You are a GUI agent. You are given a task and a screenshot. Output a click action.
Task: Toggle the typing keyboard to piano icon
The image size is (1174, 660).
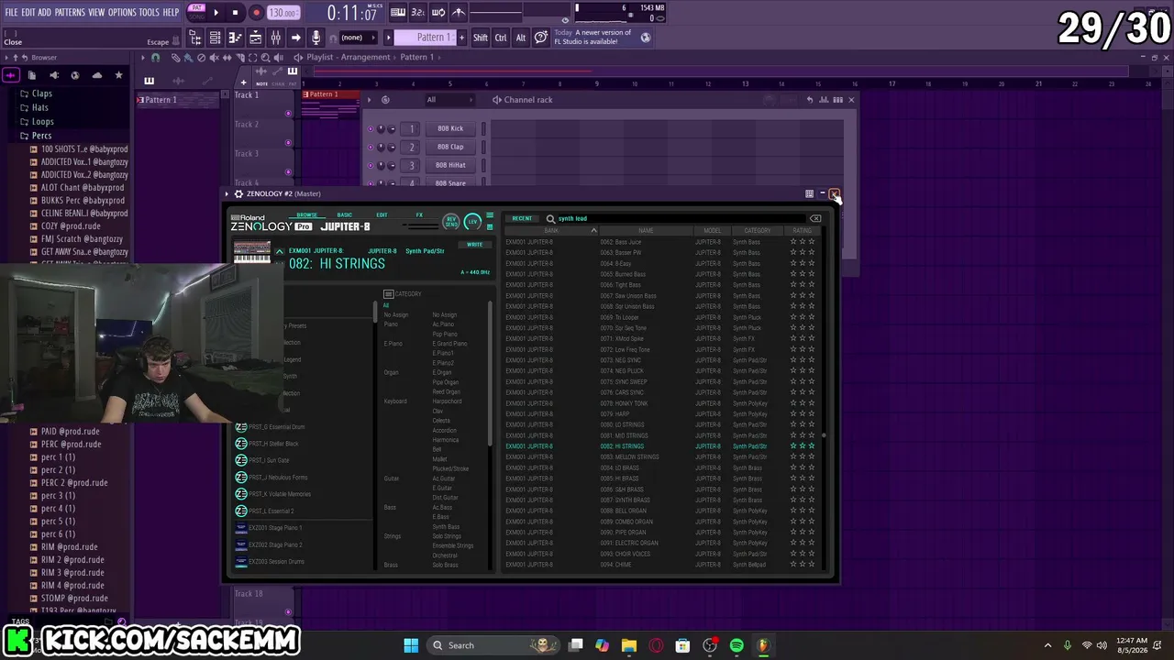point(398,13)
